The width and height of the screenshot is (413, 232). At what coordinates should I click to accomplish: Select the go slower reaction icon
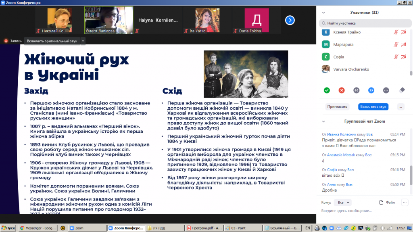coord(357,90)
